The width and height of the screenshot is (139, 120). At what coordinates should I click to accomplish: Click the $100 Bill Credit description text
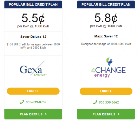click(x=33, y=46)
